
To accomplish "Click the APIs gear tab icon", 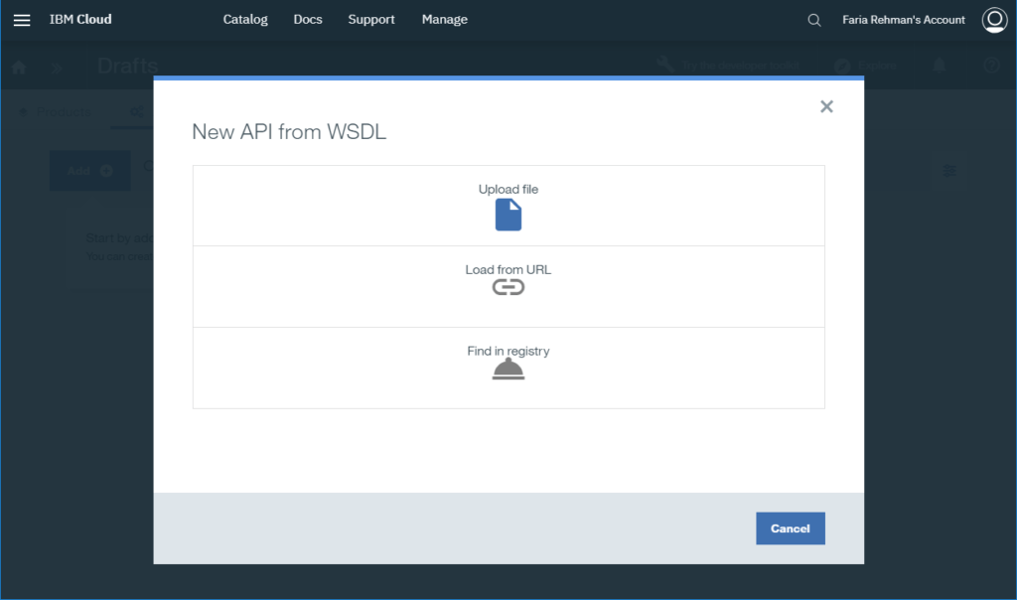I will pos(135,111).
